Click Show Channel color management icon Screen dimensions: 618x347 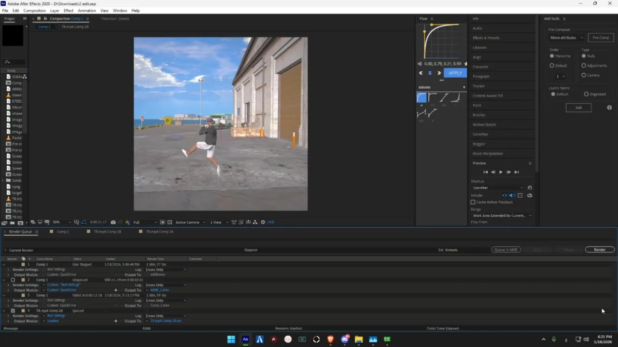tap(127, 222)
